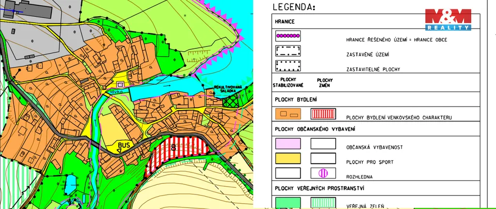
Task: Click the rozhledna lookout tower symbol
Action: [x=323, y=173]
